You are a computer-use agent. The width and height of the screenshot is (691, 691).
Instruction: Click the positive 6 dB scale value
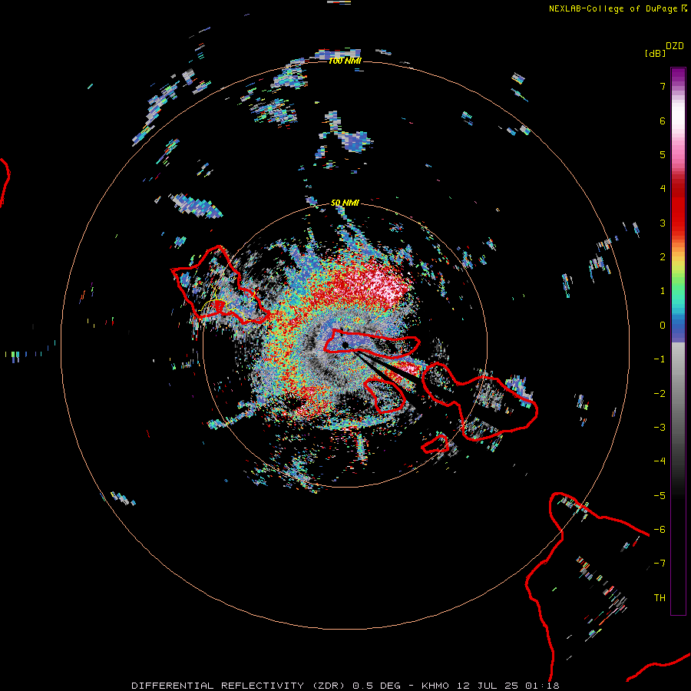coord(663,121)
